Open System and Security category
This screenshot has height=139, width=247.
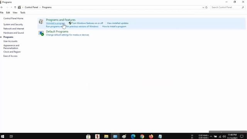click(x=13, y=24)
